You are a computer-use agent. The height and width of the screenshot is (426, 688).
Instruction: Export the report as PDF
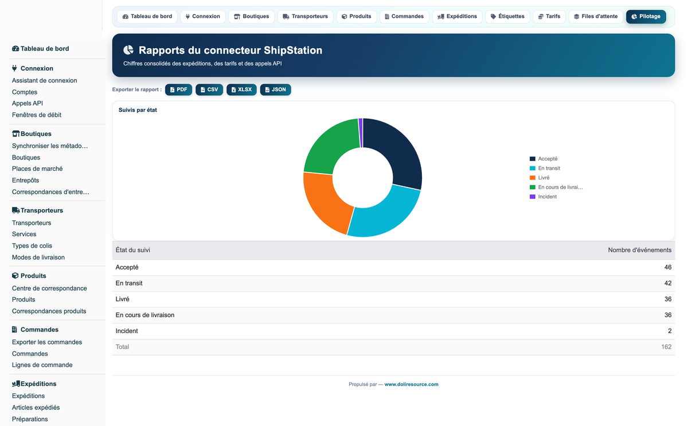click(178, 89)
